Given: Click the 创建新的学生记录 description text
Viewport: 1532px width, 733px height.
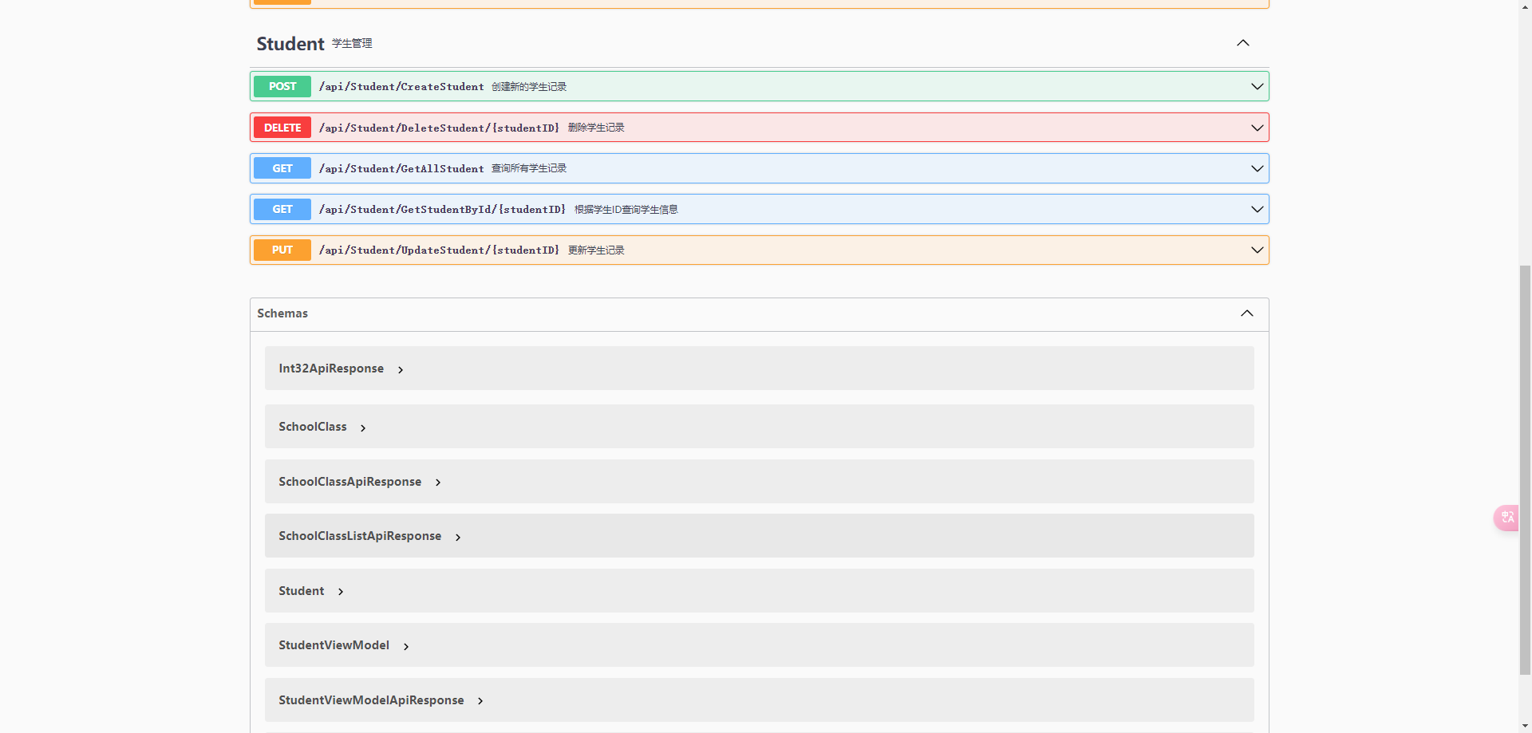Looking at the screenshot, I should coord(529,87).
